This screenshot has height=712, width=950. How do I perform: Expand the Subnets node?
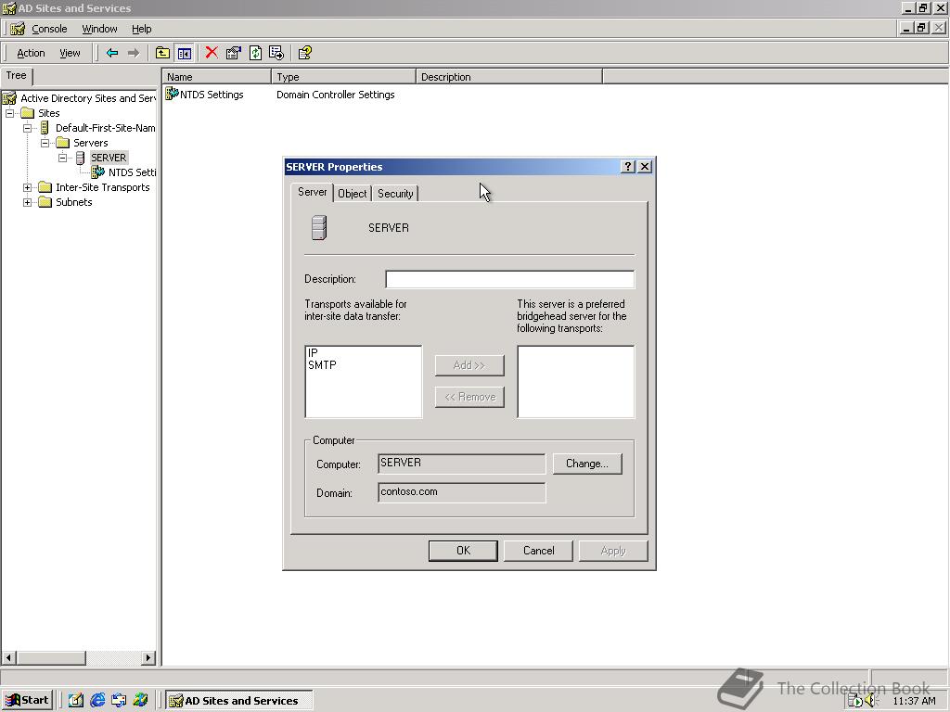tap(27, 202)
